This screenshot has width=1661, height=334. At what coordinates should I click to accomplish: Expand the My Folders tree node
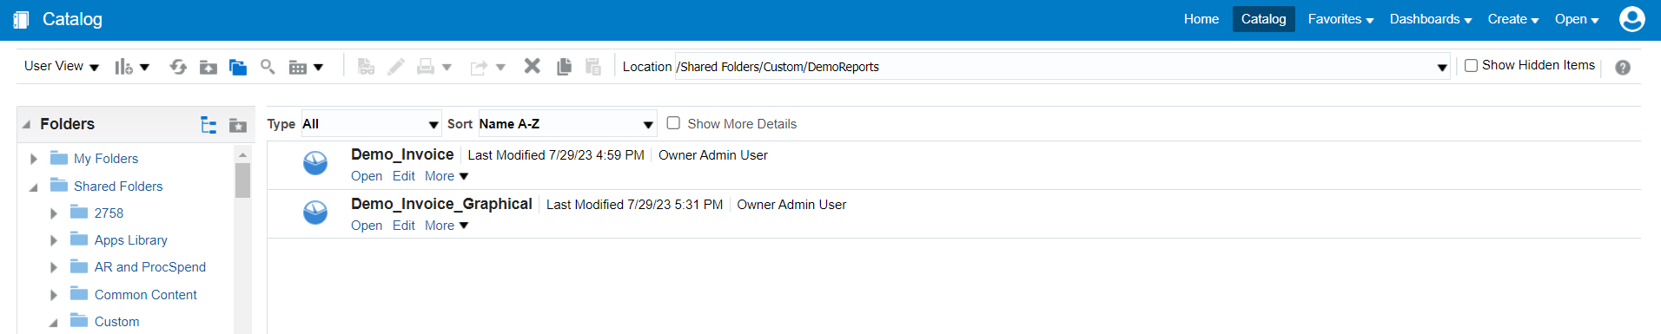click(34, 159)
